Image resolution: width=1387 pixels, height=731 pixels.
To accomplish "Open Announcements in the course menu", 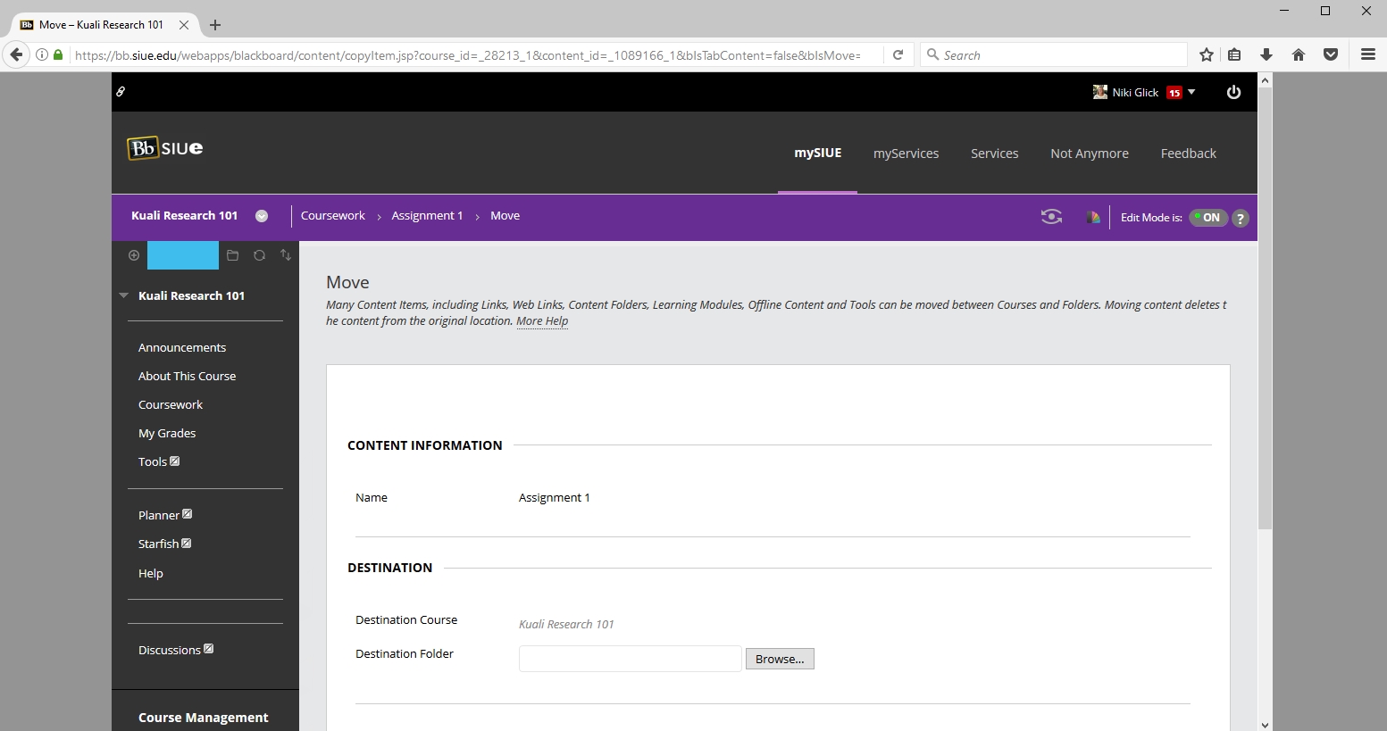I will click(x=182, y=347).
